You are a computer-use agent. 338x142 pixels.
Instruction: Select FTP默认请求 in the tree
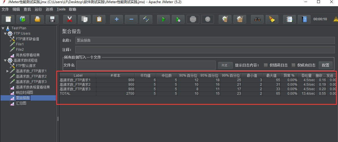click(x=26, y=66)
